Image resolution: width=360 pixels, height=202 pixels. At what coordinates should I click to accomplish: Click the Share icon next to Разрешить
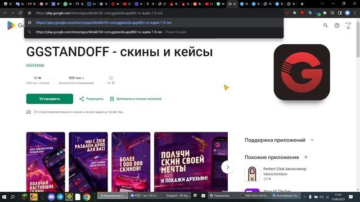pos(82,99)
